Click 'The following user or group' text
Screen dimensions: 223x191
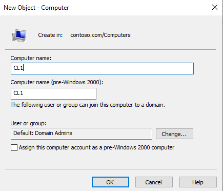pyautogui.click(x=88, y=105)
